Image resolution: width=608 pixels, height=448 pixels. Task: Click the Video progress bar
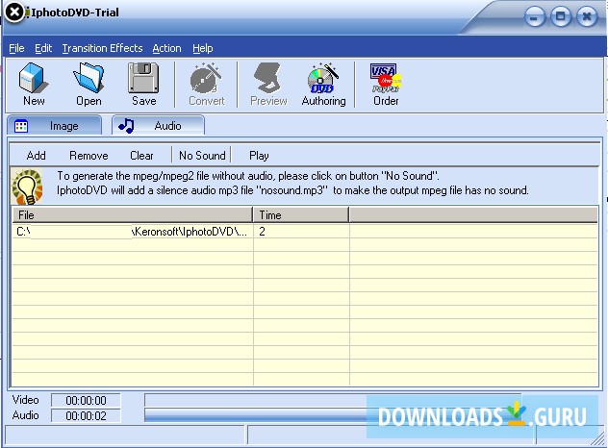pyautogui.click(x=333, y=400)
